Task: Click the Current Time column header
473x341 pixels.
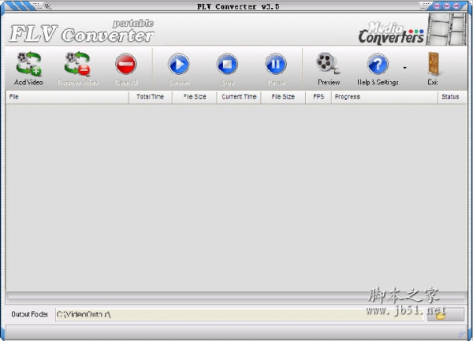Action: [239, 97]
